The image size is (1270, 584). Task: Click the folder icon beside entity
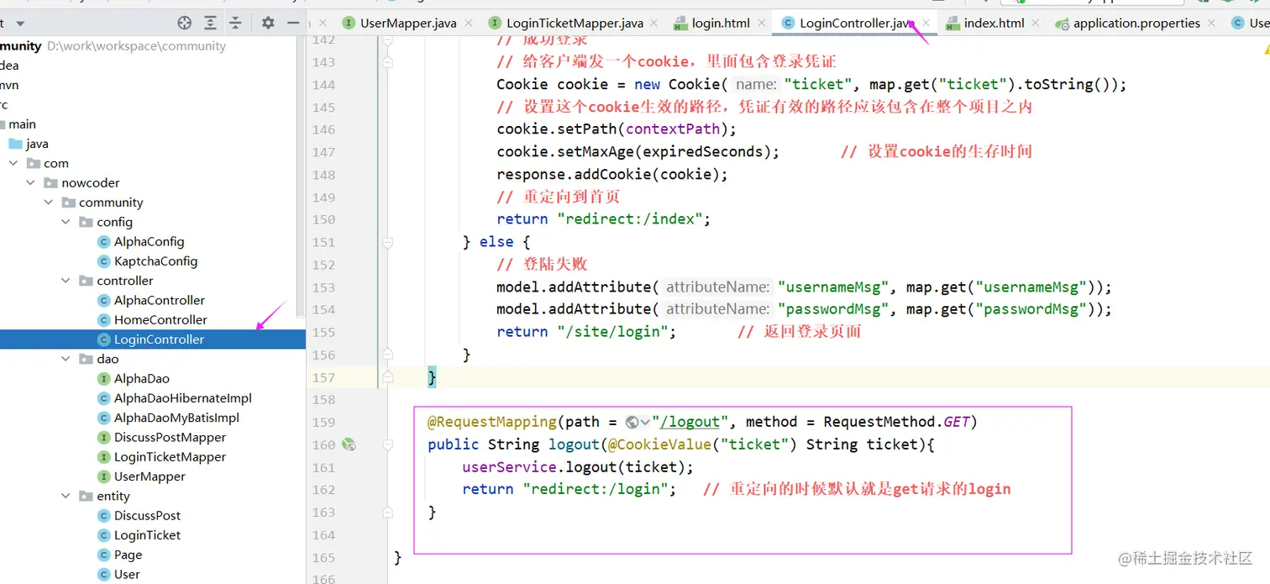(x=86, y=496)
